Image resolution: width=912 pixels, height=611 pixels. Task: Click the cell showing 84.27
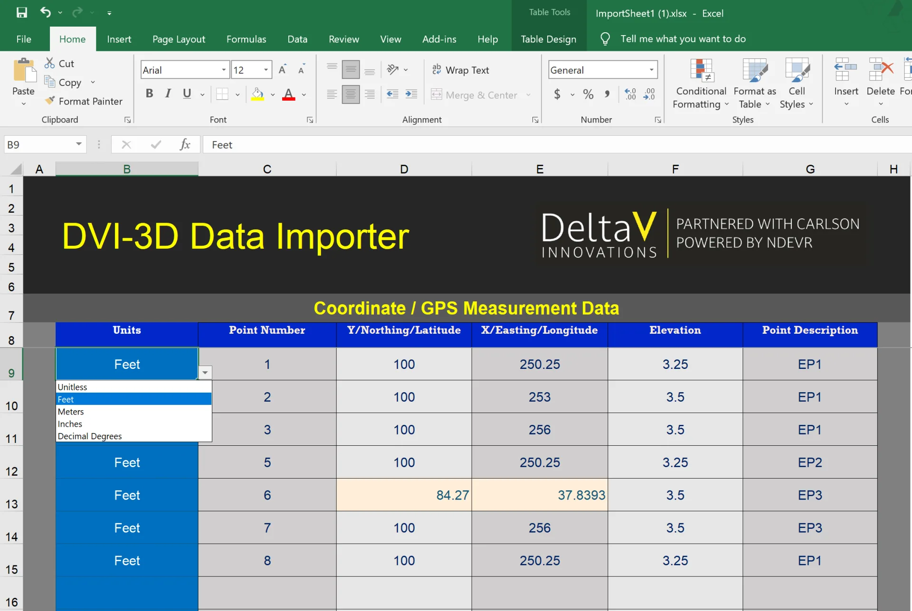pyautogui.click(x=404, y=495)
